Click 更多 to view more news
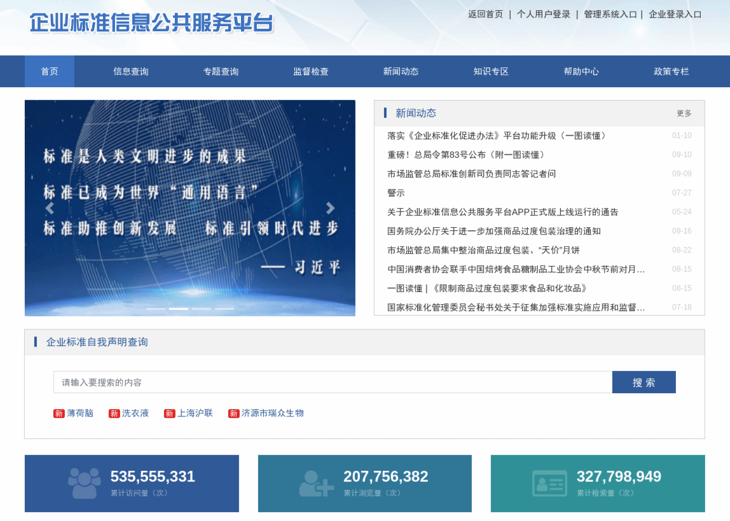The image size is (730, 521). pos(684,113)
